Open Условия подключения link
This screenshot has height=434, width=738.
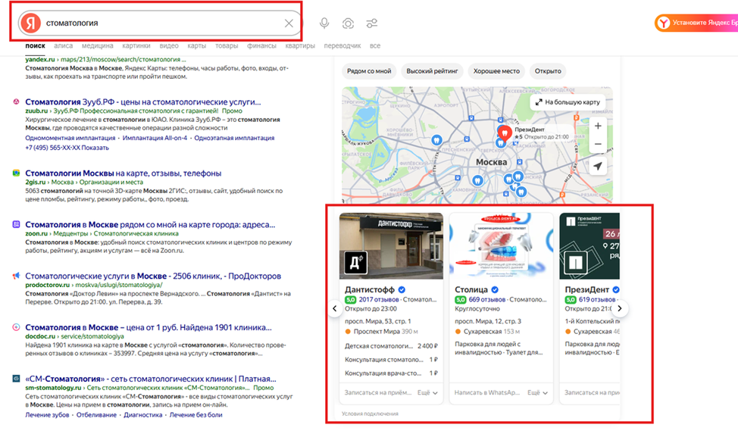(x=370, y=414)
